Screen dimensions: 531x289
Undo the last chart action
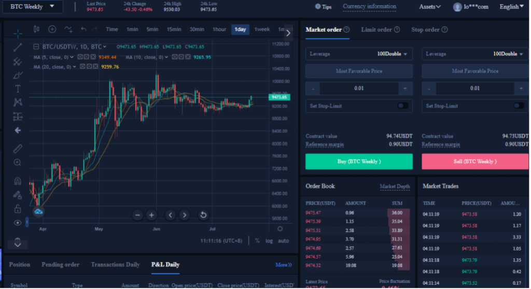83,30
